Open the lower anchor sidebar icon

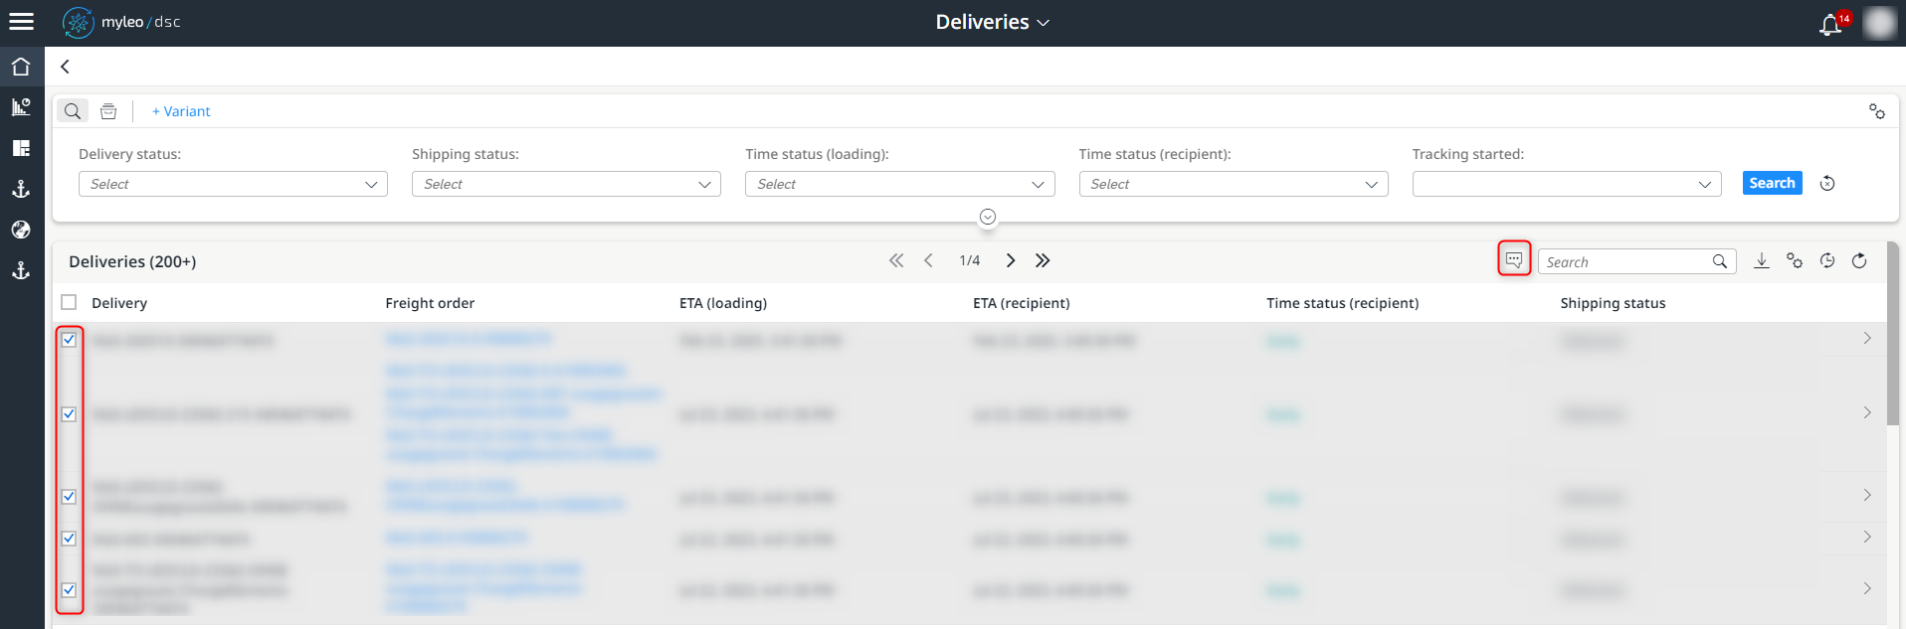click(21, 270)
